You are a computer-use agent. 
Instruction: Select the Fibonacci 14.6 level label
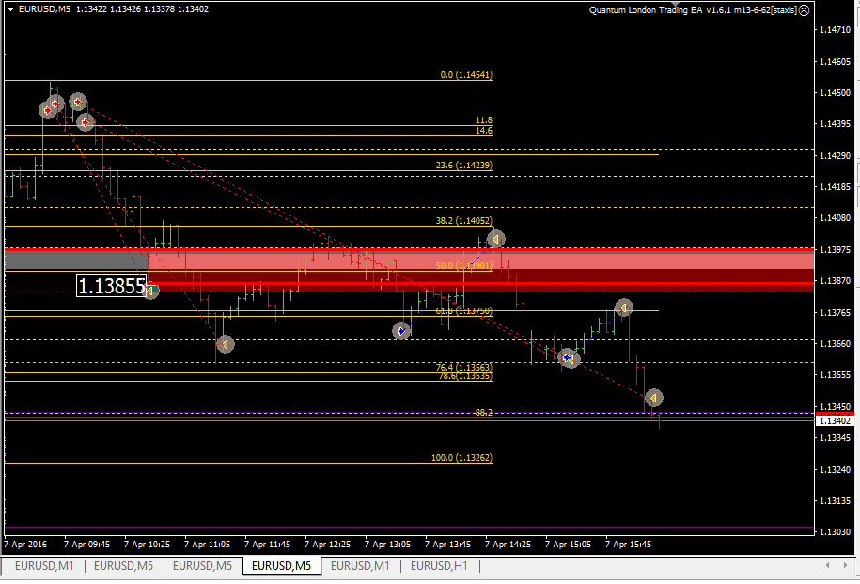tap(484, 131)
